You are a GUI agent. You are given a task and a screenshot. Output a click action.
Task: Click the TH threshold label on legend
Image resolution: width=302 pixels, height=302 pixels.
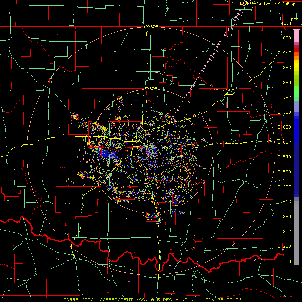288,261
